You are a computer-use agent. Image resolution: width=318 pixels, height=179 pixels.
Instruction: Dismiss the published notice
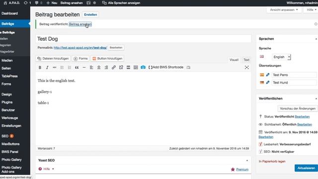pos(316,24)
